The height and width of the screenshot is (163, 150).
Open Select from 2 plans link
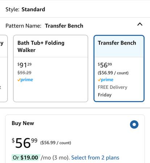coord(95,158)
